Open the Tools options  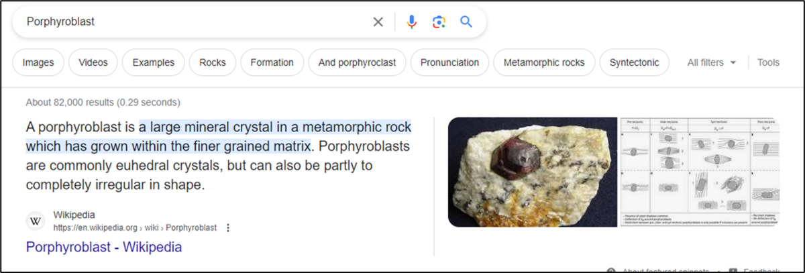coord(768,62)
